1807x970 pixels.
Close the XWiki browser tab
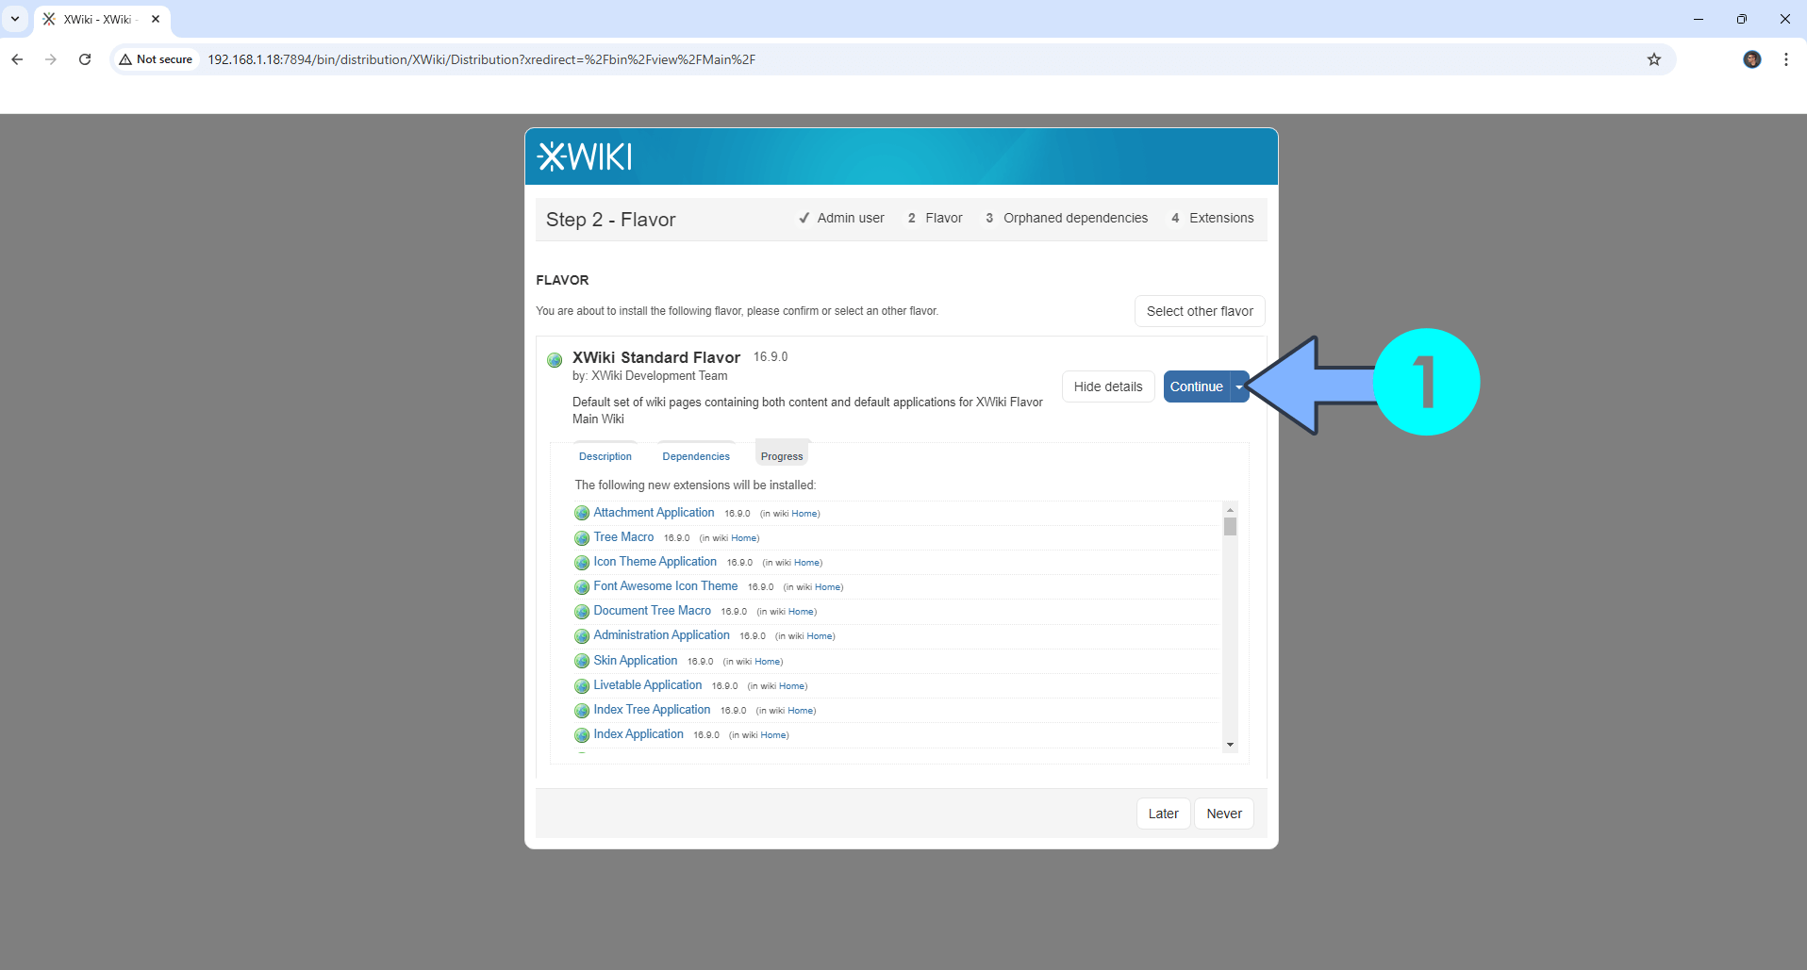point(156,19)
